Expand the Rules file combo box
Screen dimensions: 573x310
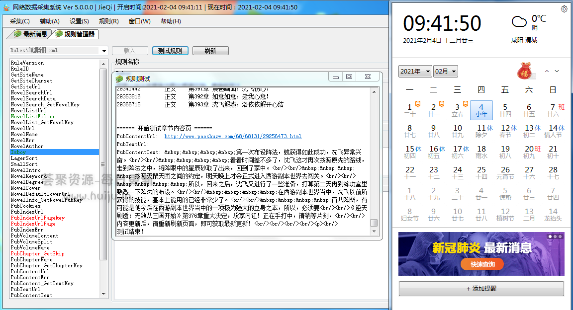click(x=104, y=51)
